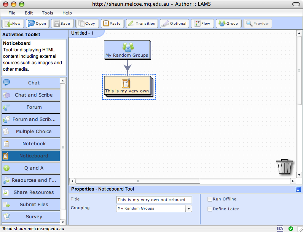This screenshot has height=232, width=303.
Task: Click the Transition pencil tool
Action: 141,24
